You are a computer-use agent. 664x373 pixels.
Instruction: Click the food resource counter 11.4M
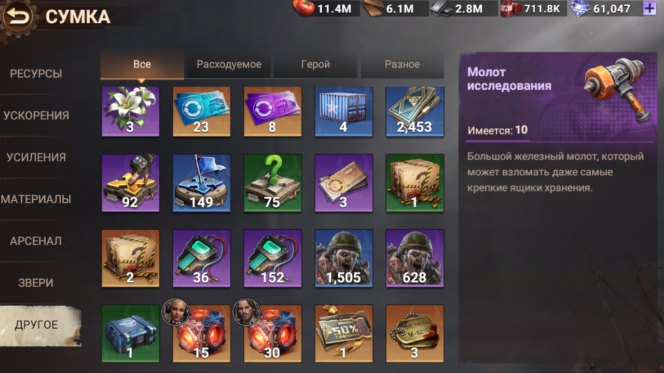point(326,8)
